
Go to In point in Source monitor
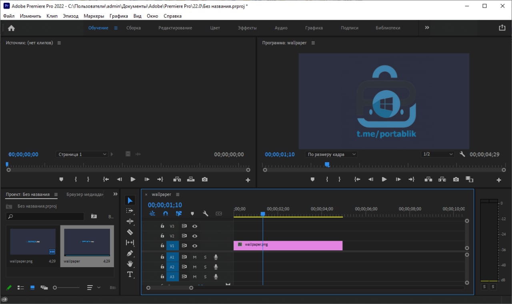[x=106, y=179]
